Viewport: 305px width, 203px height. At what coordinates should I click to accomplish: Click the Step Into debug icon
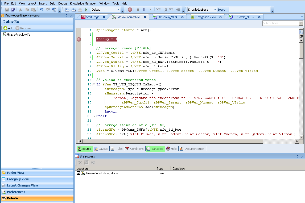159,10
